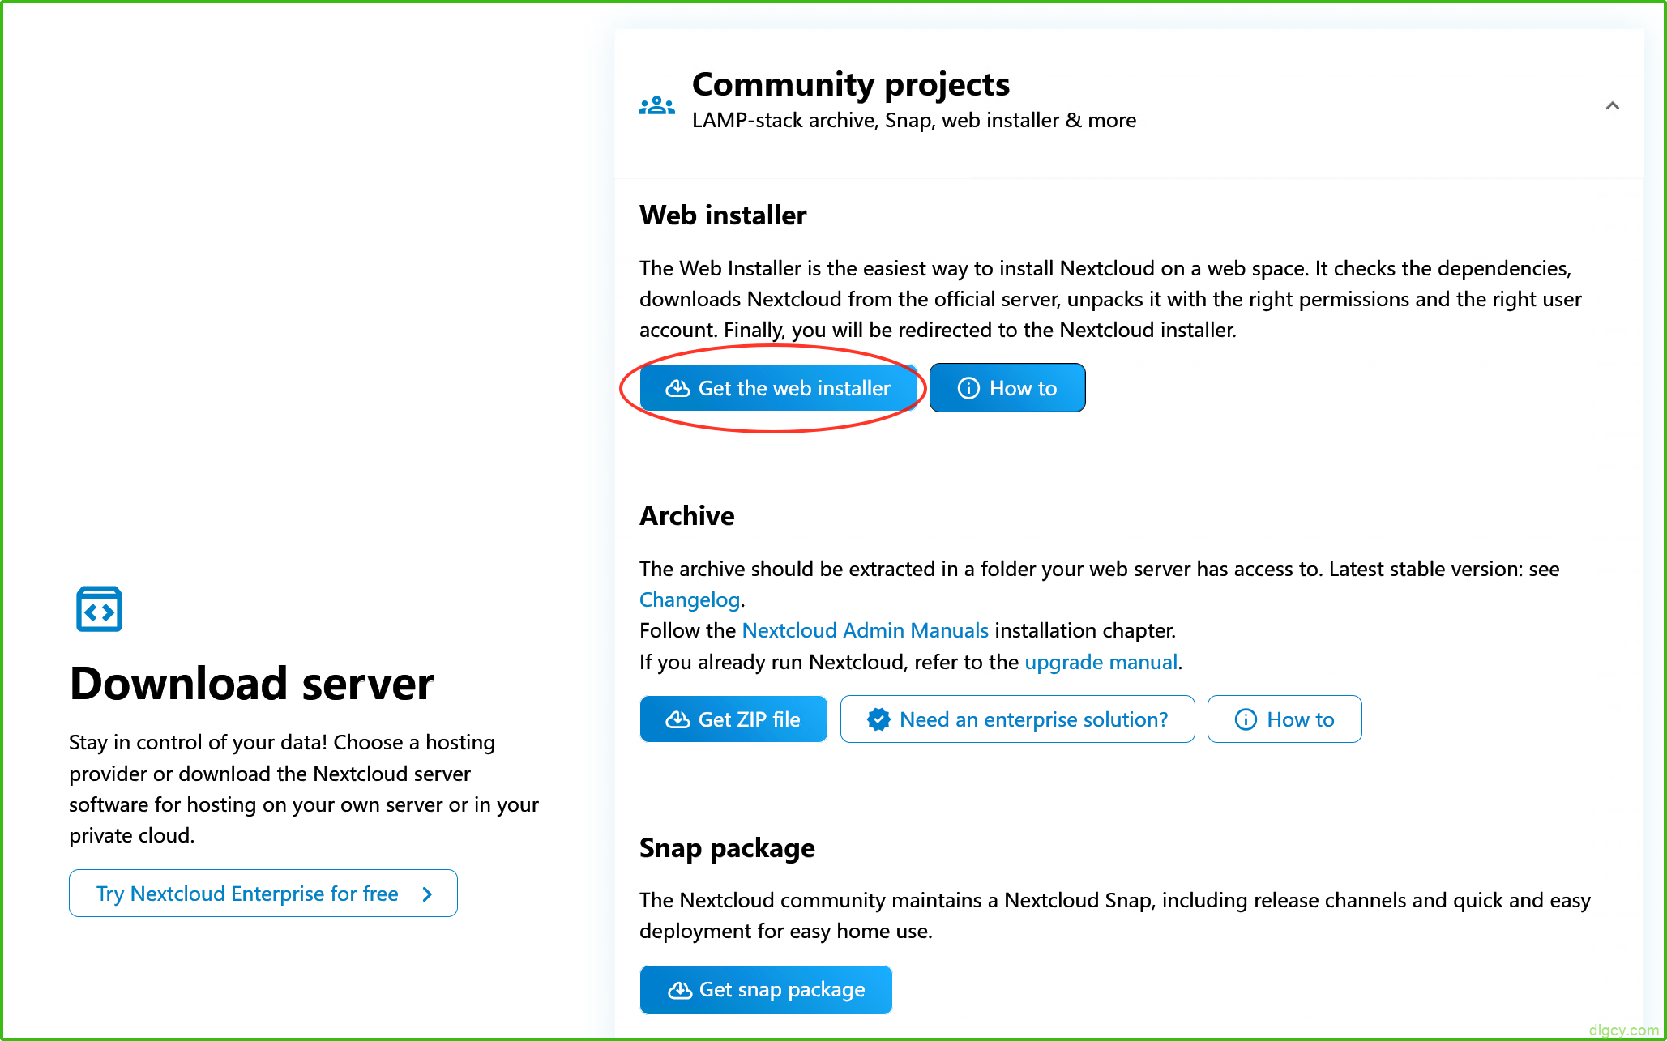Click the Web installer heading

(723, 215)
